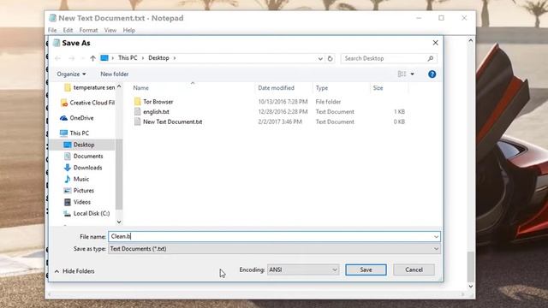This screenshot has height=308, width=548.
Task: Sort by Type column header
Action: point(322,88)
